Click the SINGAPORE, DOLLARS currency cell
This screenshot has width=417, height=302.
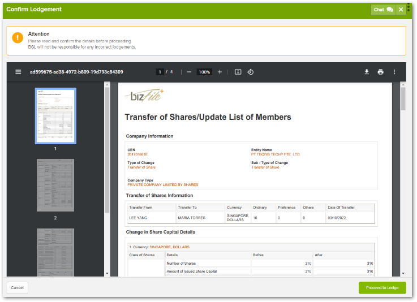[x=238, y=218]
